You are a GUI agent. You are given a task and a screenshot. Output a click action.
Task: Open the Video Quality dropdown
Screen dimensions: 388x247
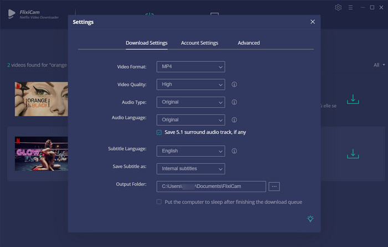click(191, 85)
